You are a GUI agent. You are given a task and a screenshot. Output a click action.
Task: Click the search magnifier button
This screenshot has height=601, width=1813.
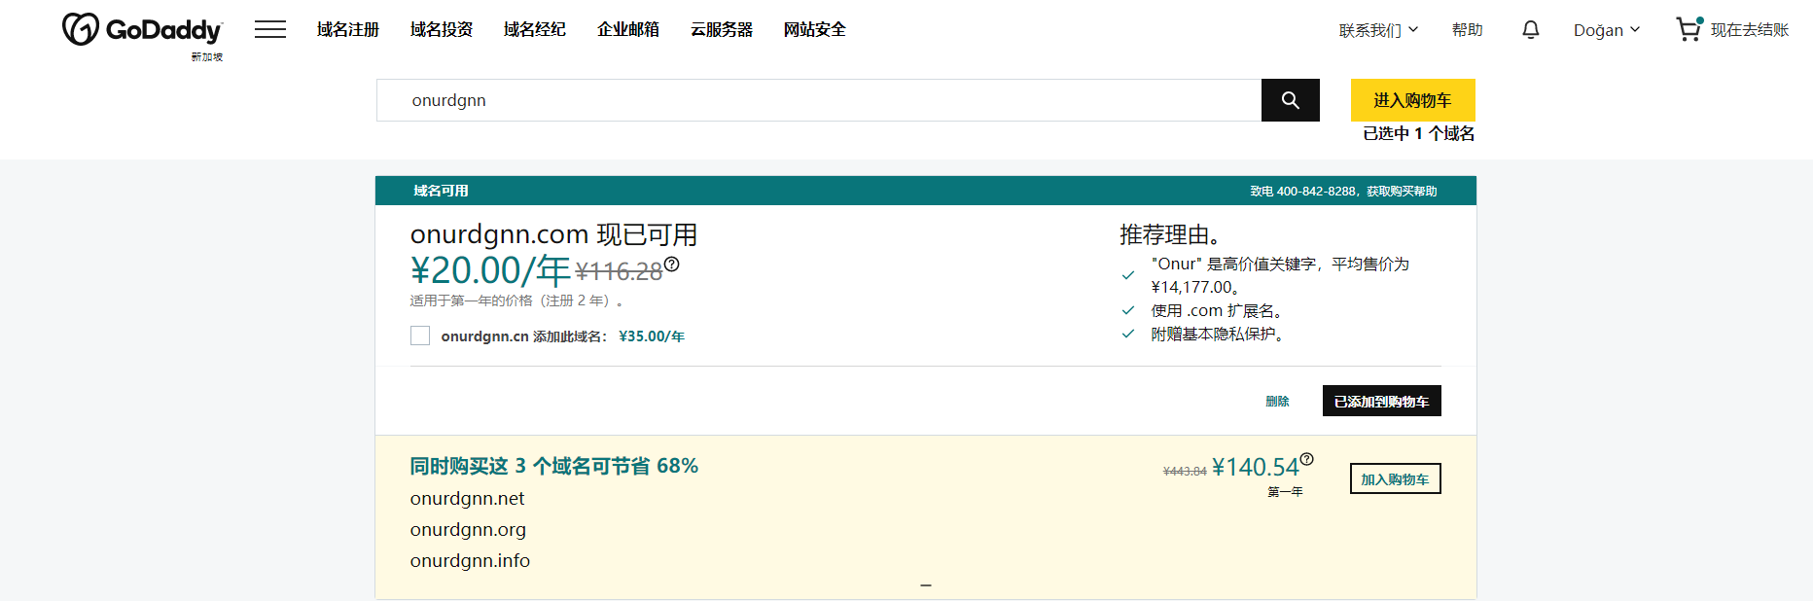pyautogui.click(x=1290, y=100)
